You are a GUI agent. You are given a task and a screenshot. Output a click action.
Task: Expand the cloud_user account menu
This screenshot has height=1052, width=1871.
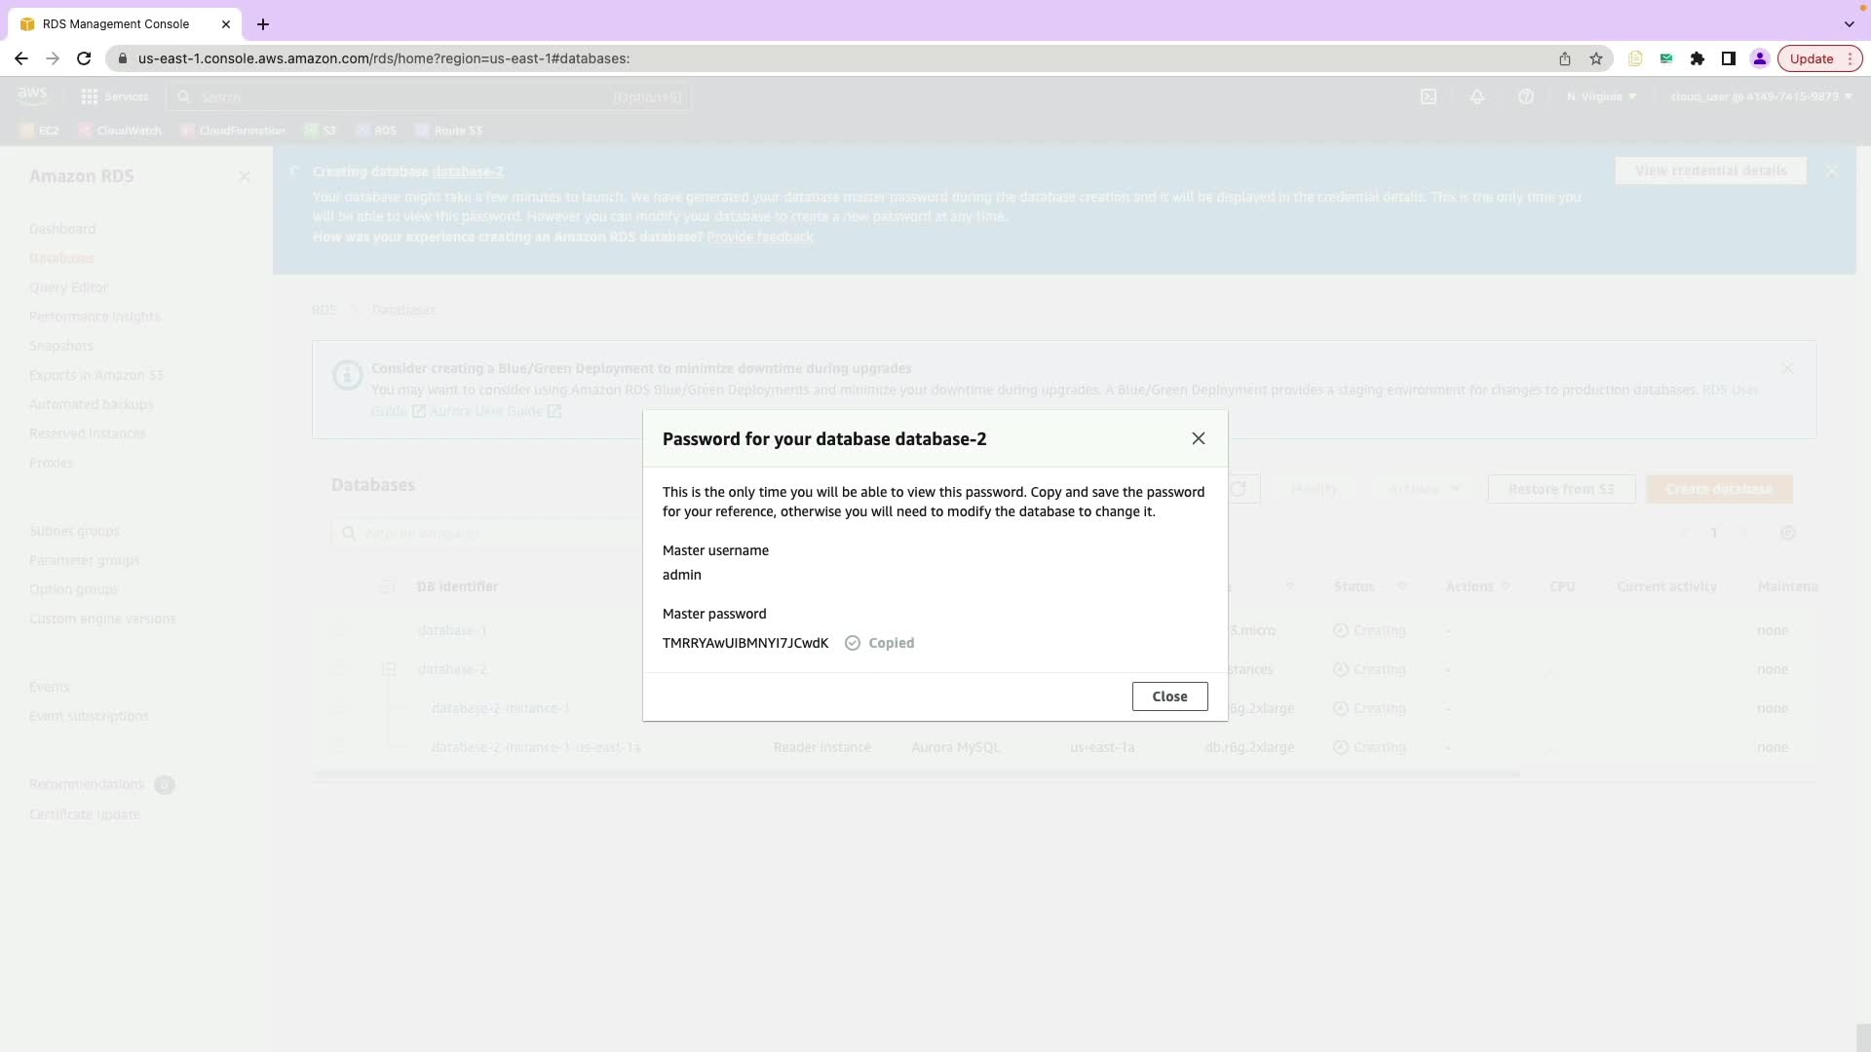click(x=1761, y=96)
